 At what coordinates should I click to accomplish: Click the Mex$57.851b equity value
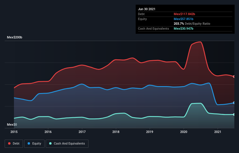[x=183, y=19]
